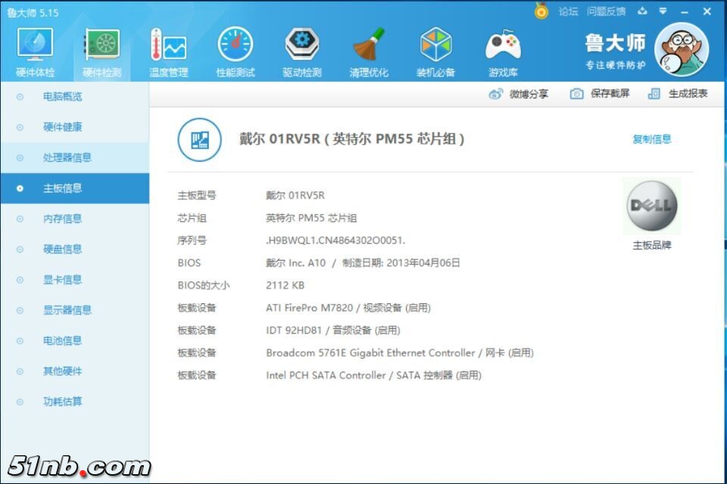Click the 复制信息 copy info link
Image resolution: width=727 pixels, height=484 pixels.
click(651, 139)
